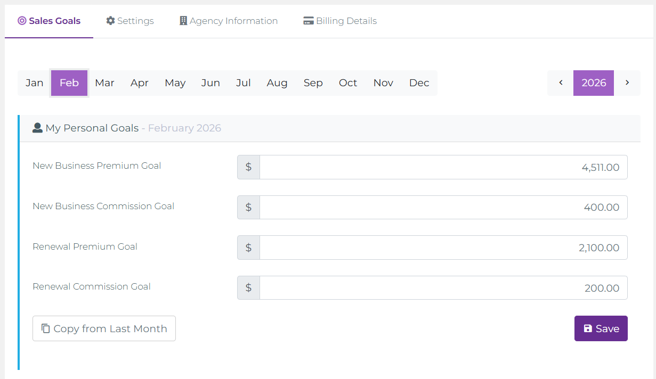Click the left chevron to go to 2025
Image resolution: width=656 pixels, height=379 pixels.
click(560, 83)
